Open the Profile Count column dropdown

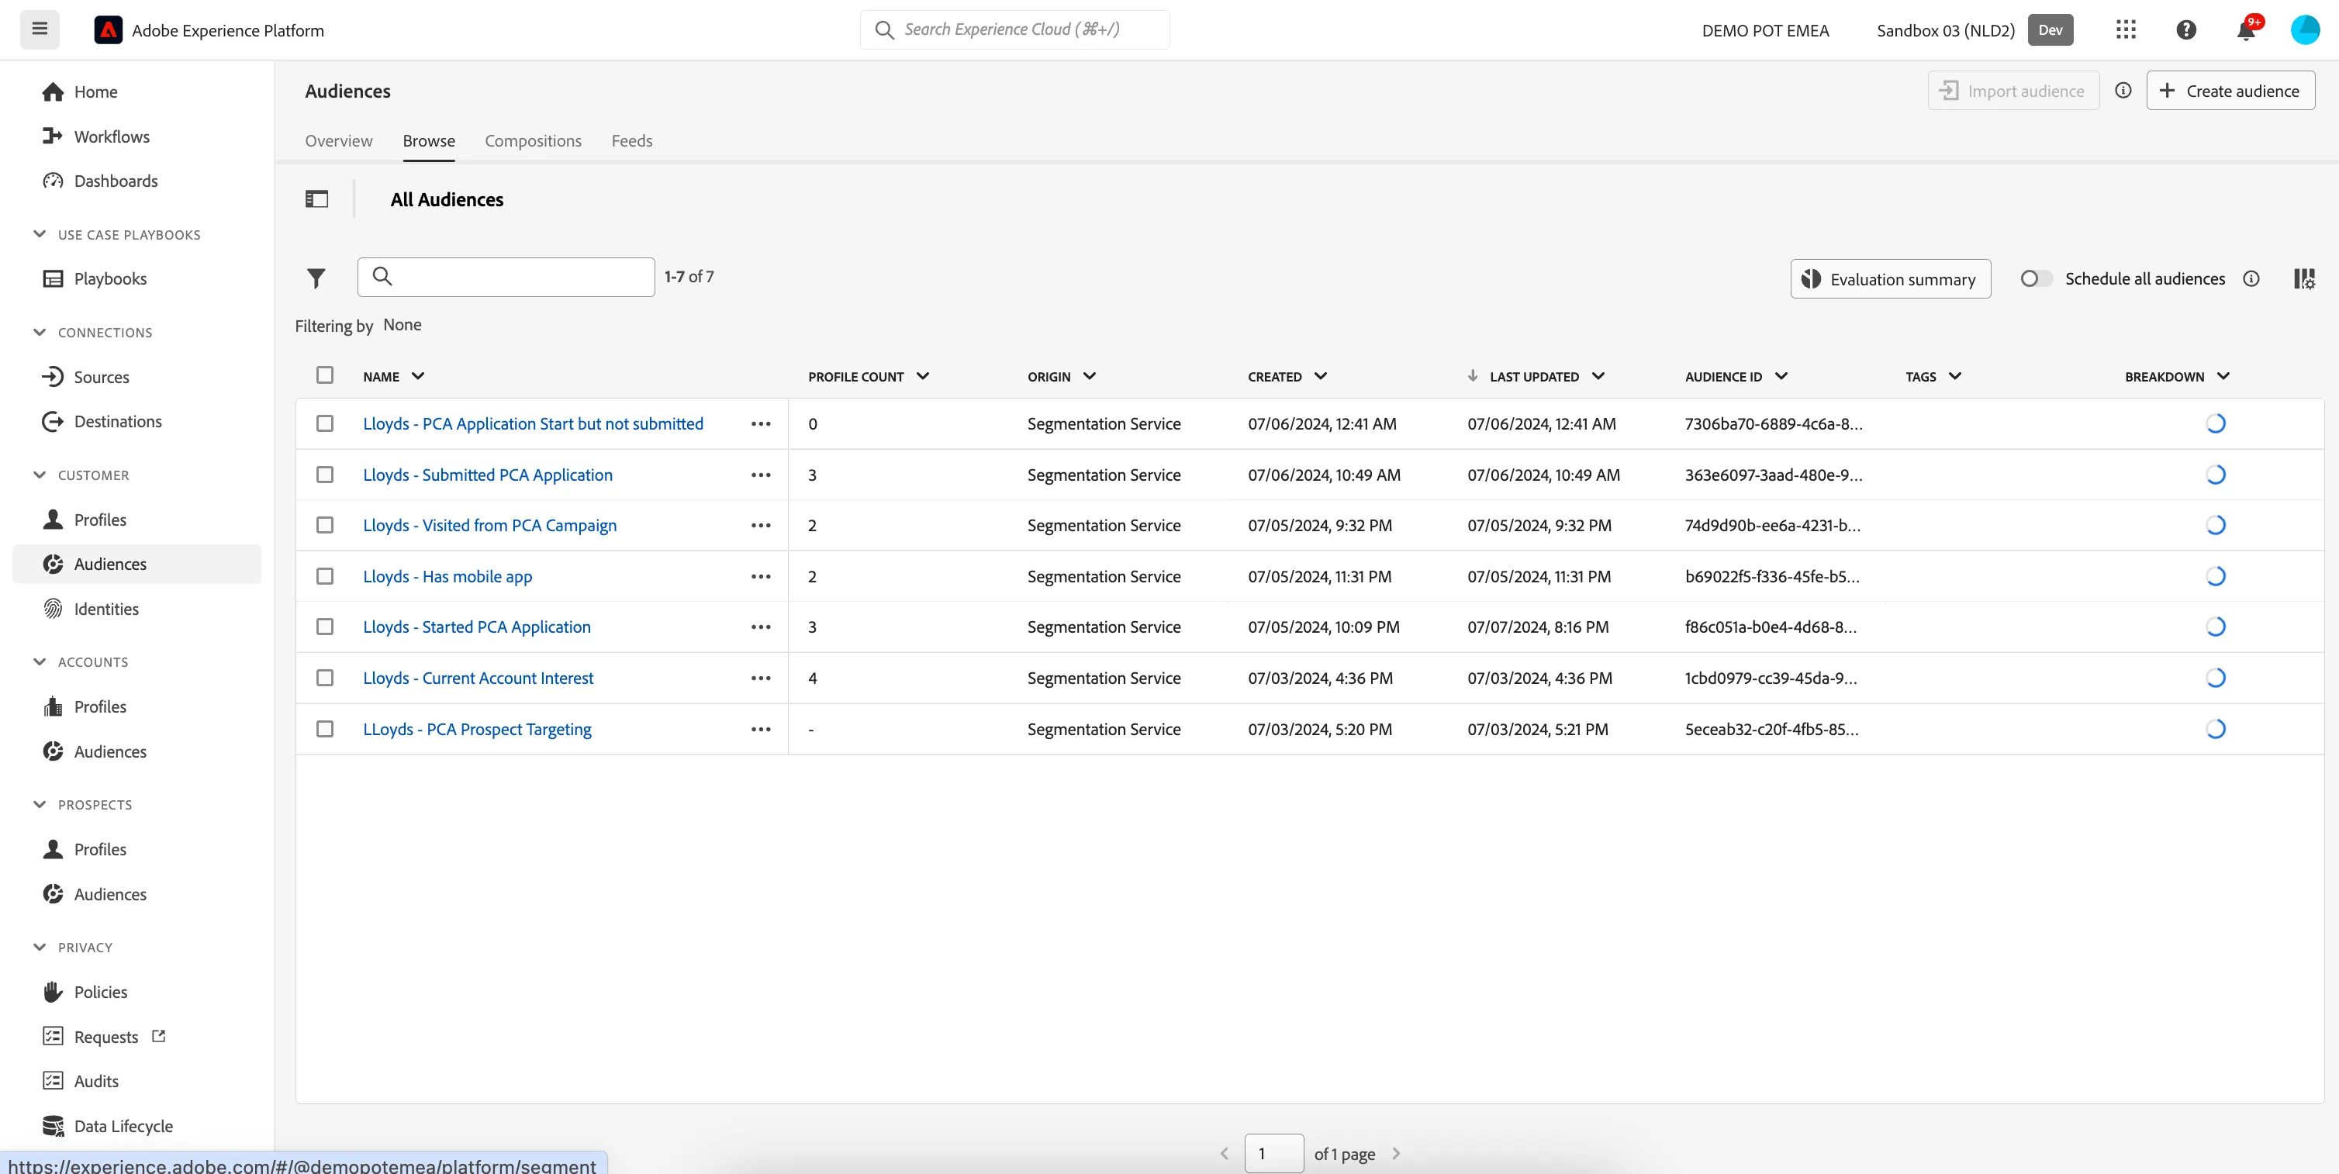(923, 376)
